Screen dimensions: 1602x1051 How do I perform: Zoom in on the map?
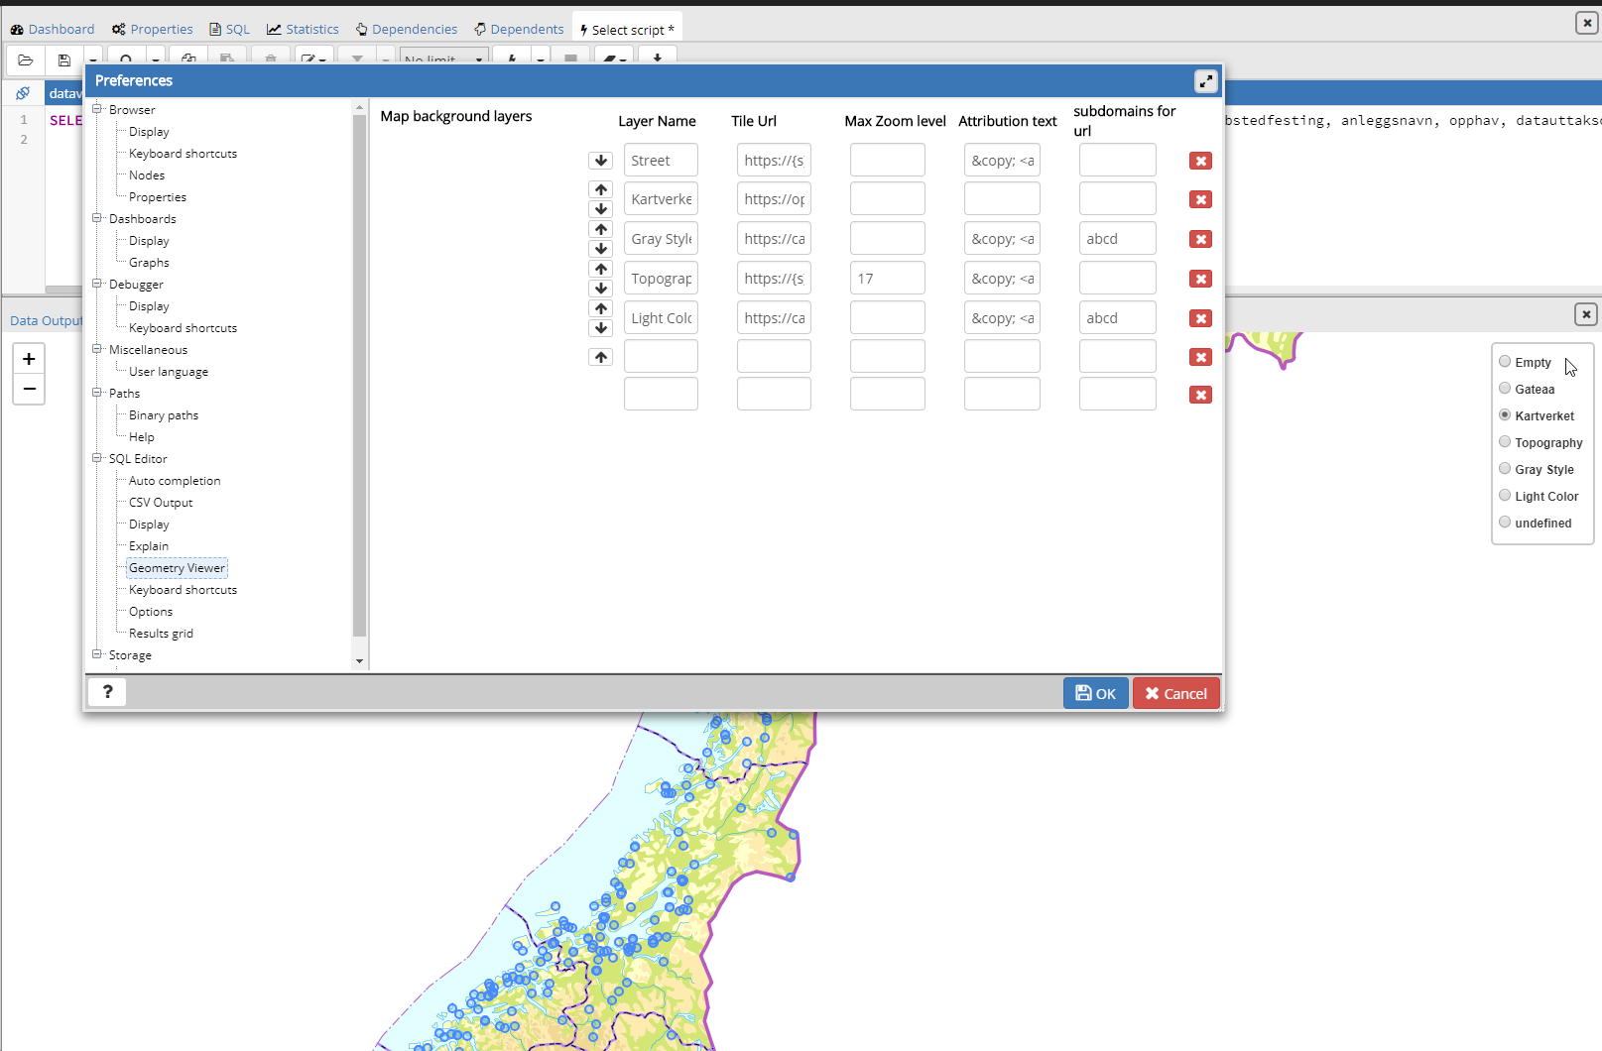[x=29, y=359]
